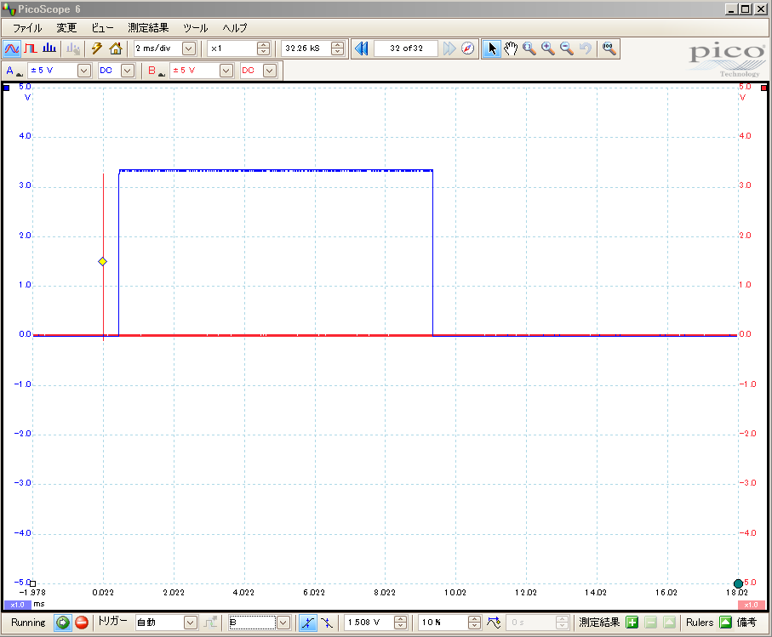Open Channel A DC coupling dropdown
This screenshot has height=637, width=772.
[x=128, y=71]
